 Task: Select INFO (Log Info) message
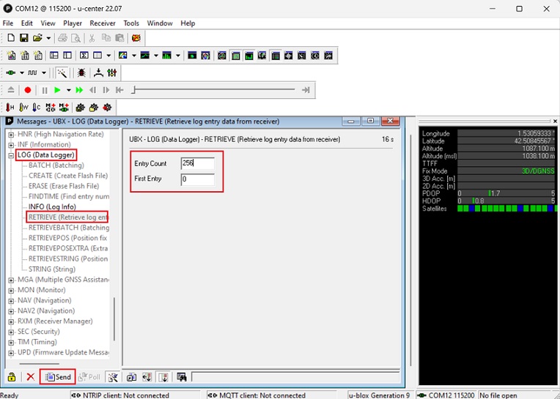pyautogui.click(x=51, y=206)
